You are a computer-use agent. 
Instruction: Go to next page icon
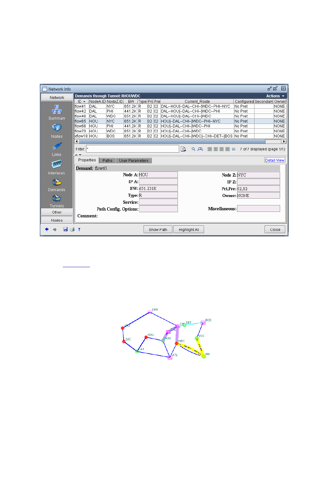tap(222, 149)
